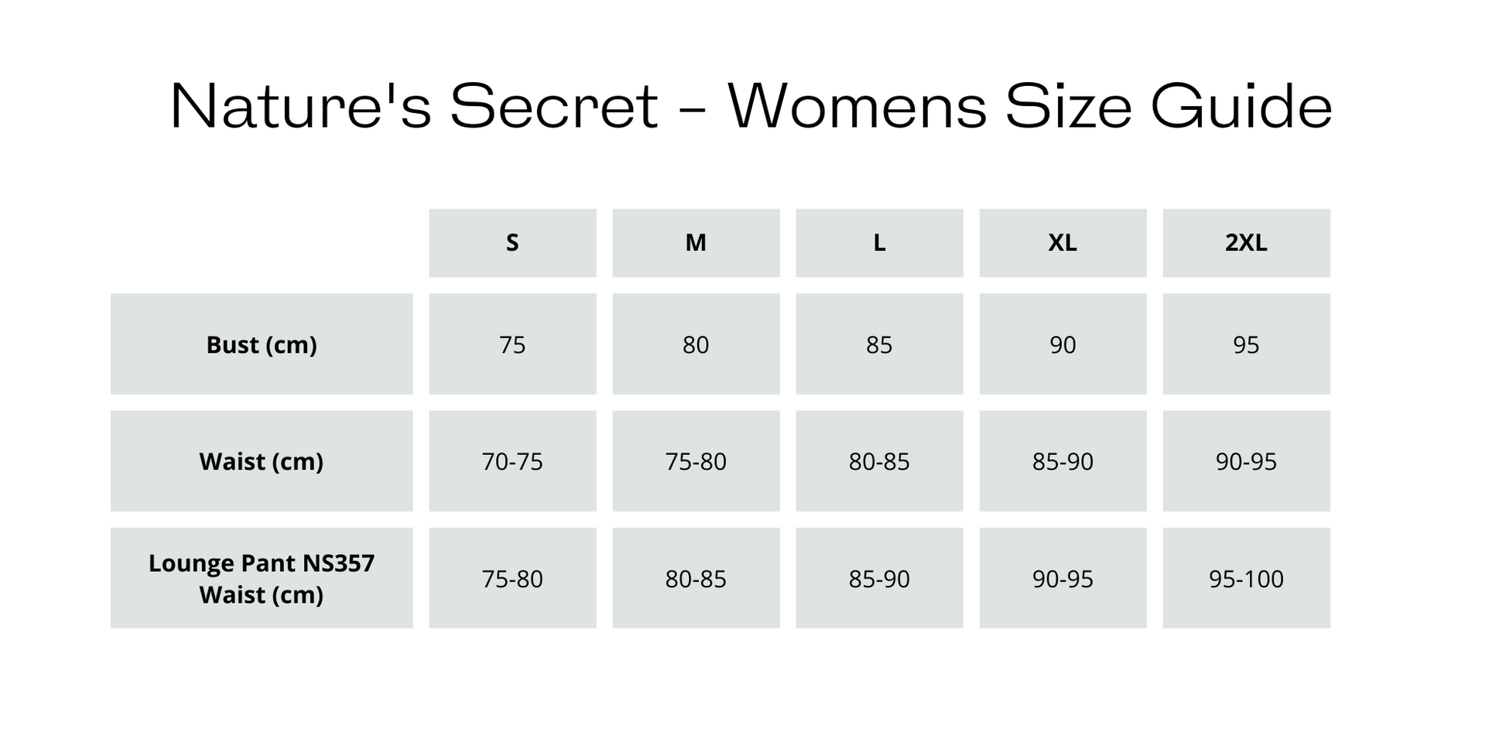Image resolution: width=1506 pixels, height=753 pixels.
Task: Click the Nature's Secret Womens Size Guide title
Action: click(x=751, y=106)
